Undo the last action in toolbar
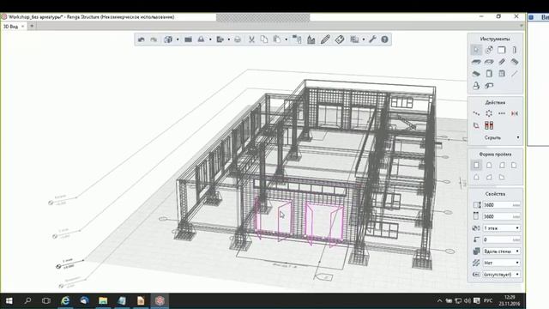Image resolution: width=549 pixels, height=309 pixels. point(141,39)
